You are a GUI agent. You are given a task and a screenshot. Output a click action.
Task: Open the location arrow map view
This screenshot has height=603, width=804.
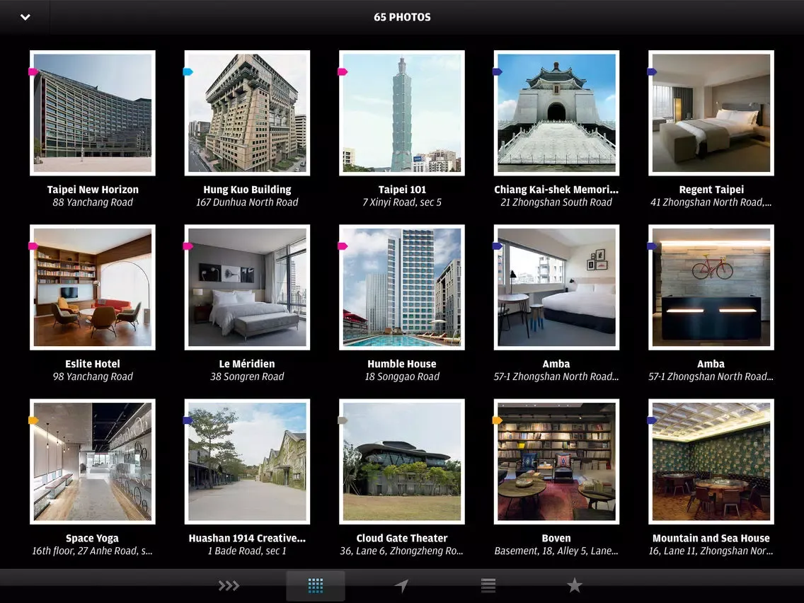click(x=401, y=585)
